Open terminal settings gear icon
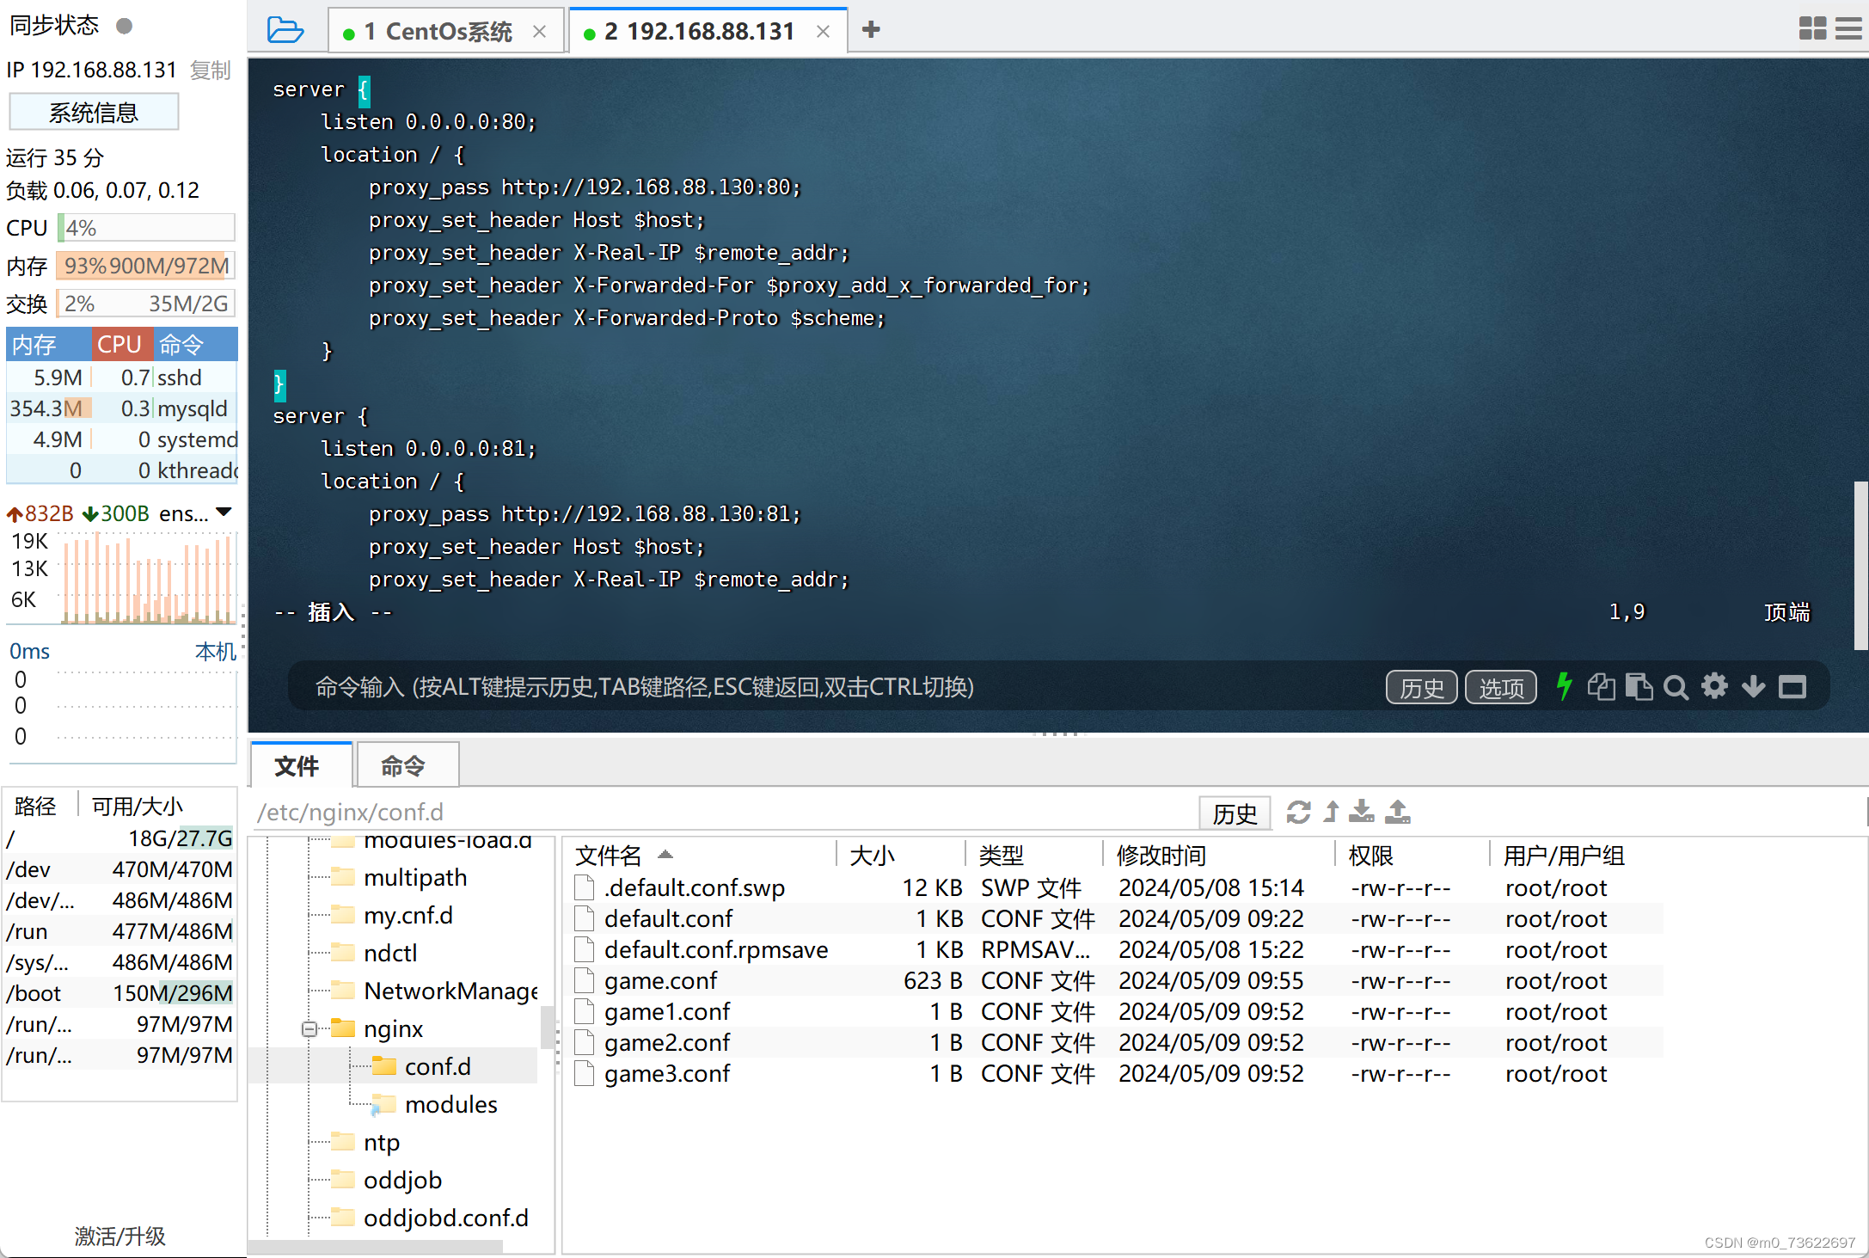This screenshot has height=1258, width=1869. pyautogui.click(x=1714, y=686)
